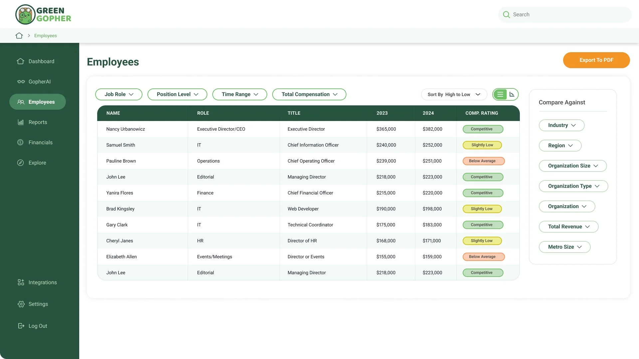Open the Time Range filter dropdown
639x359 pixels.
(240, 94)
